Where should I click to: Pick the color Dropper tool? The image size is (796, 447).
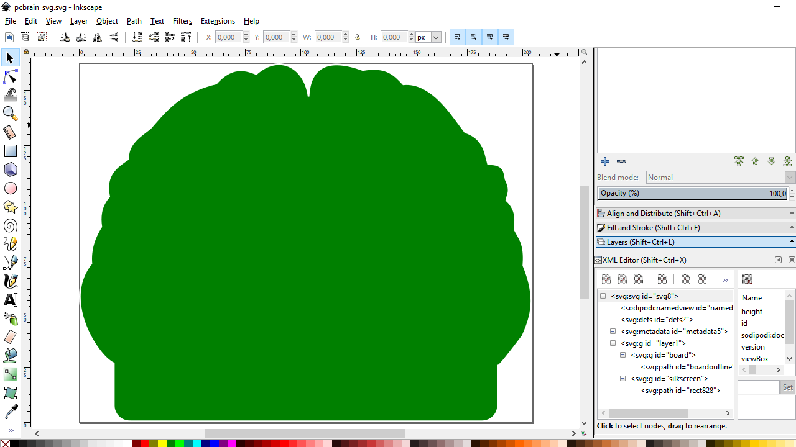point(10,412)
